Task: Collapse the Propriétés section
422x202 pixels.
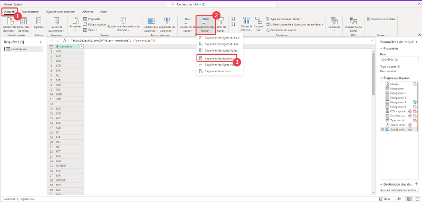Action: click(381, 49)
